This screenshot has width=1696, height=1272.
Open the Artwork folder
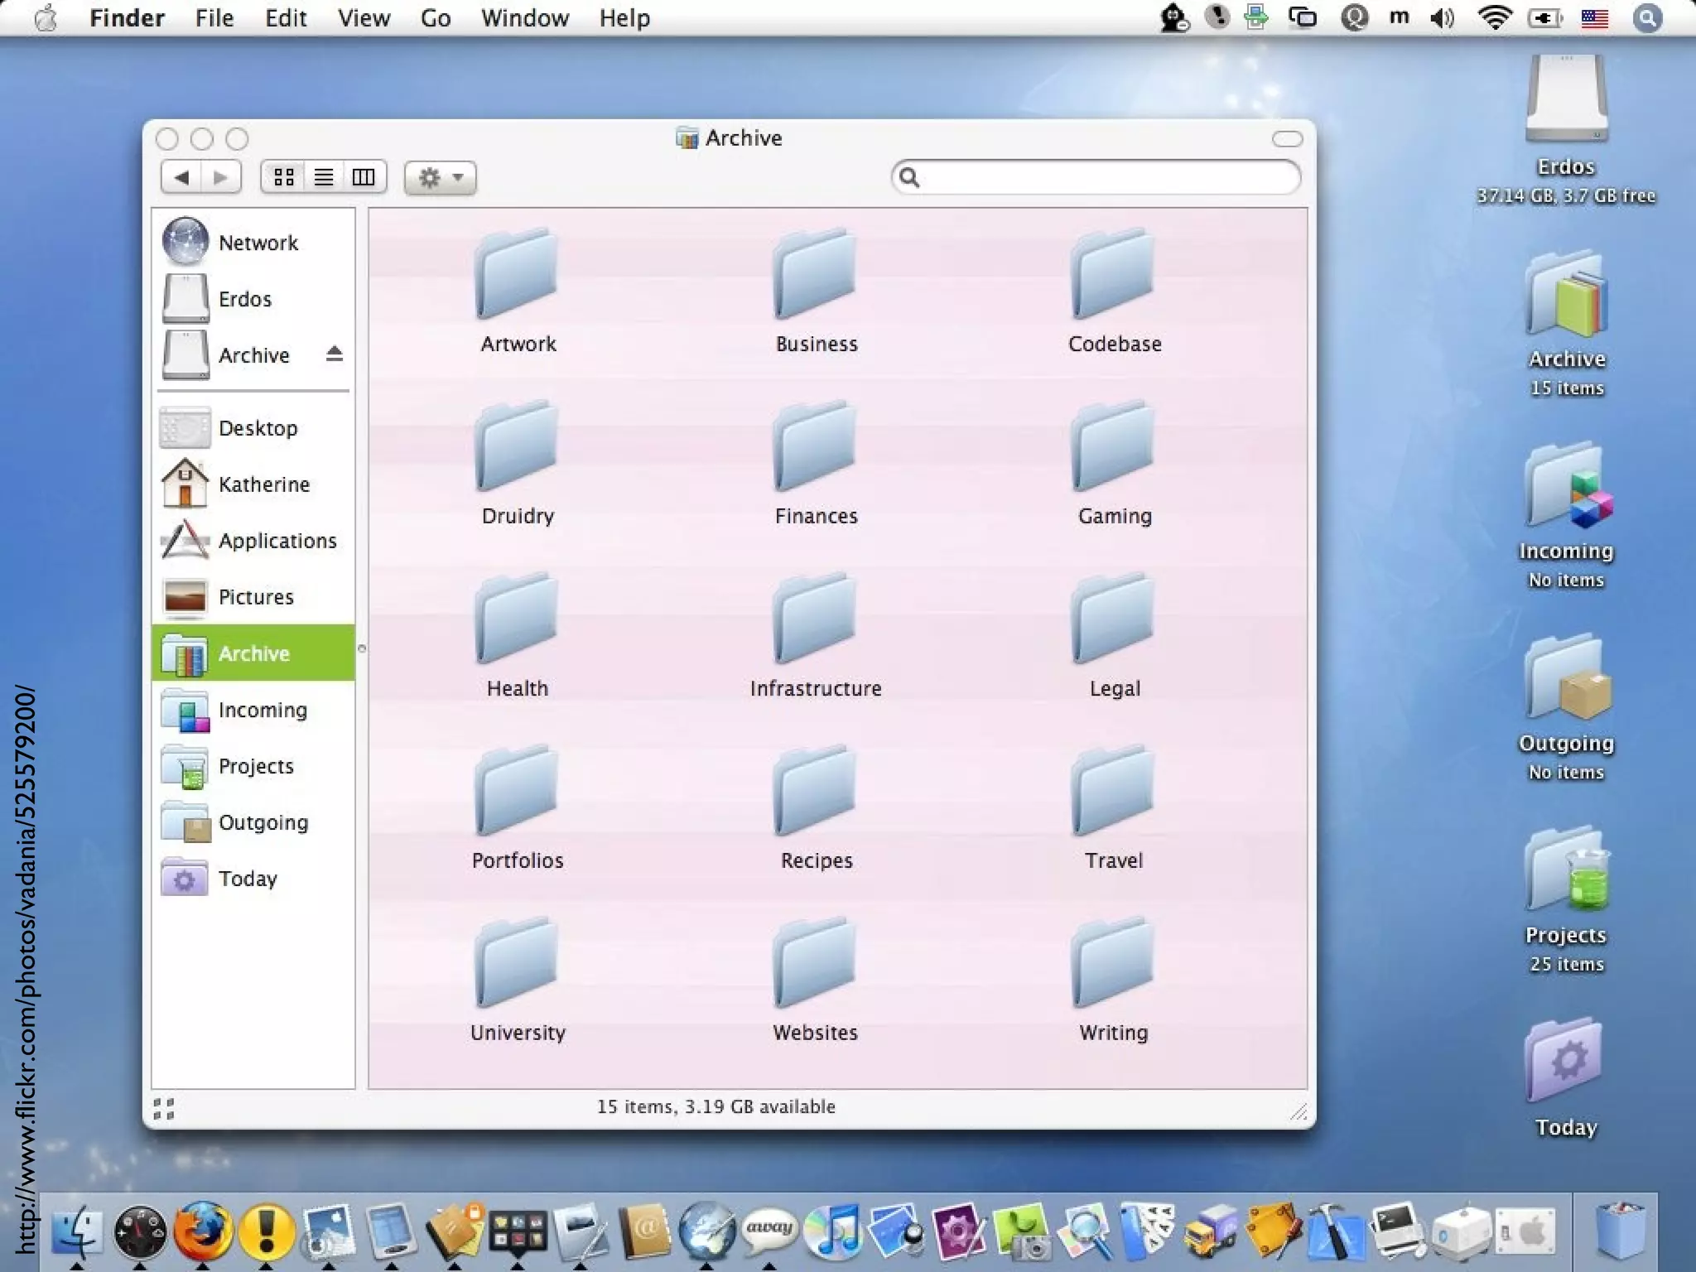(518, 276)
